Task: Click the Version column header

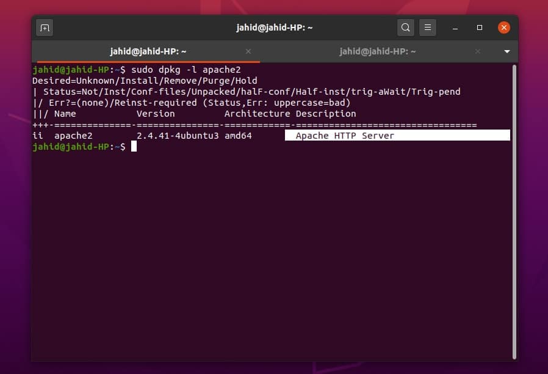Action: [x=156, y=114]
